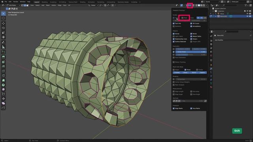Select the Loop Cut tool

(x=4, y=71)
